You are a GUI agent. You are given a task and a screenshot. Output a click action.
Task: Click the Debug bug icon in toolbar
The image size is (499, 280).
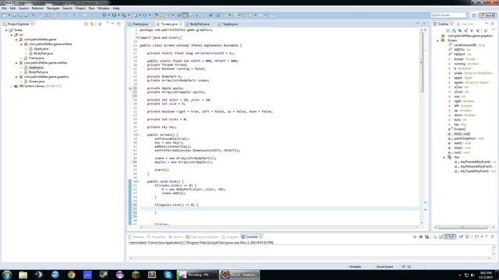[104, 15]
